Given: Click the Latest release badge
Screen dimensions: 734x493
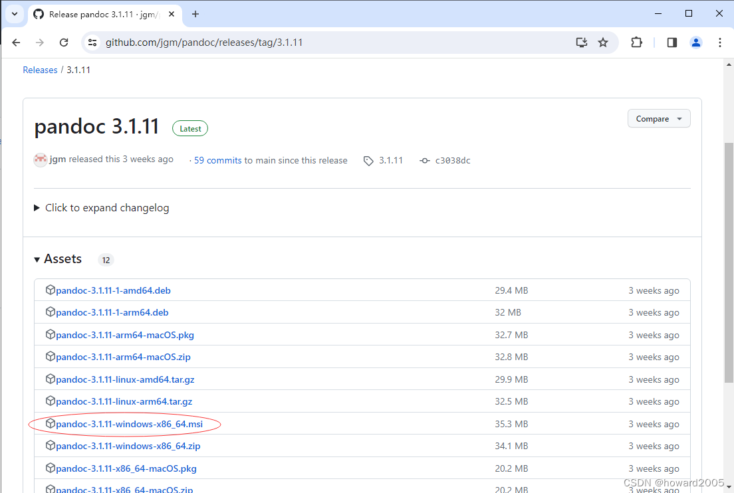Looking at the screenshot, I should (x=190, y=129).
